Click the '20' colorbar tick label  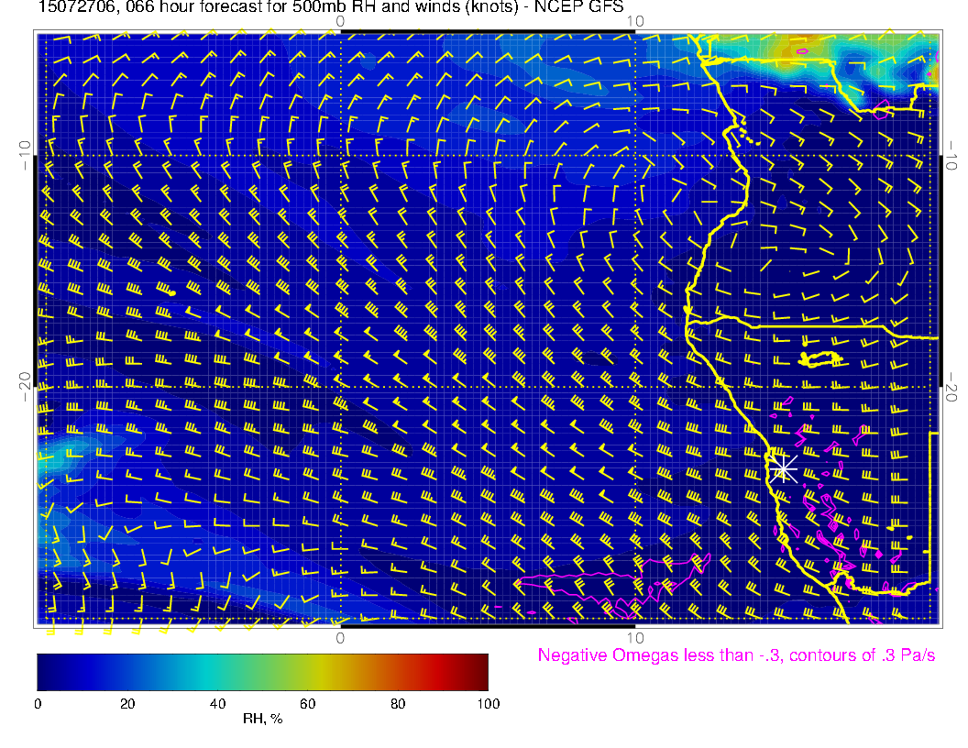pos(127,704)
